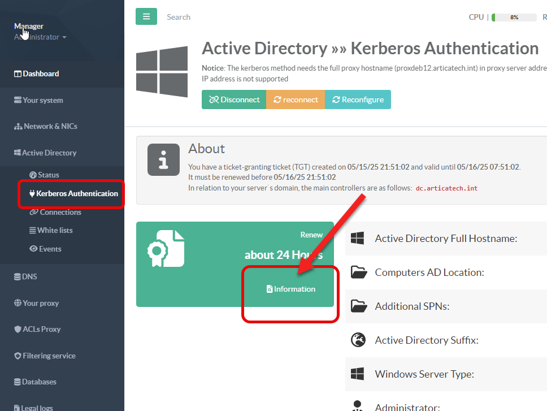
Task: Click the certificate document icon in green card
Action: click(165, 248)
